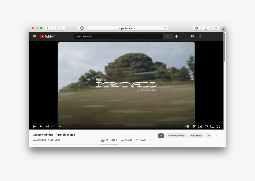The image size is (255, 181).
Task: Save the video to a playlist
Action: click(x=141, y=140)
